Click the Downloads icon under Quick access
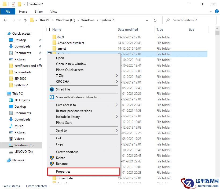 (11, 46)
